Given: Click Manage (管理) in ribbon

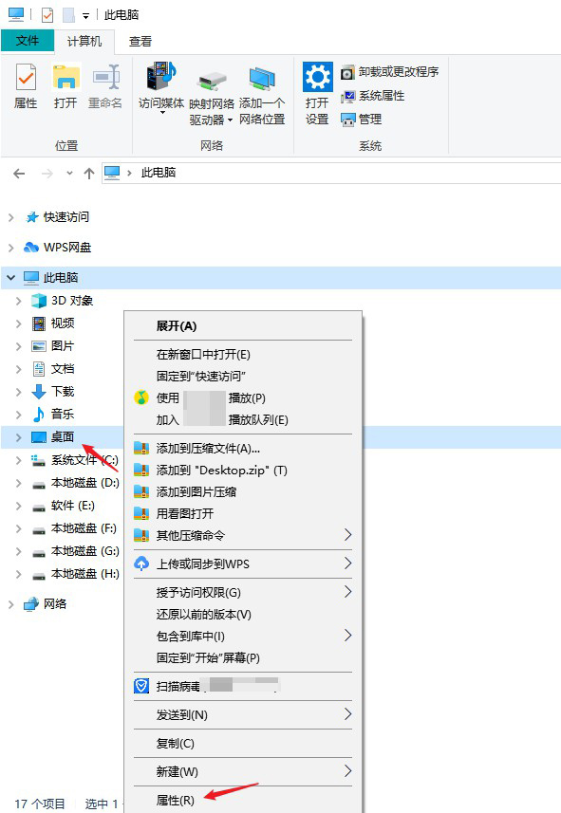Looking at the screenshot, I should [x=362, y=120].
